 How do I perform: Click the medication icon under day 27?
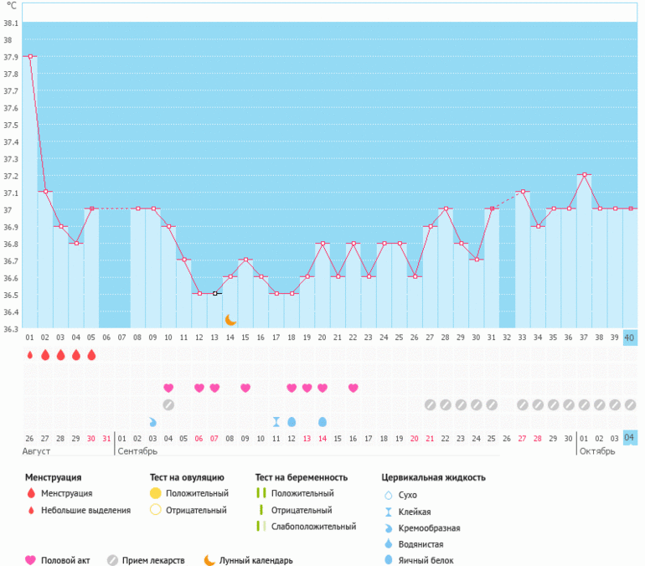pos(430,405)
